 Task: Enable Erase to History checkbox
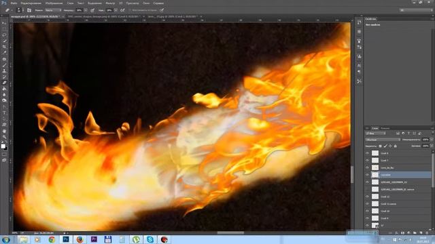pyautogui.click(x=130, y=10)
